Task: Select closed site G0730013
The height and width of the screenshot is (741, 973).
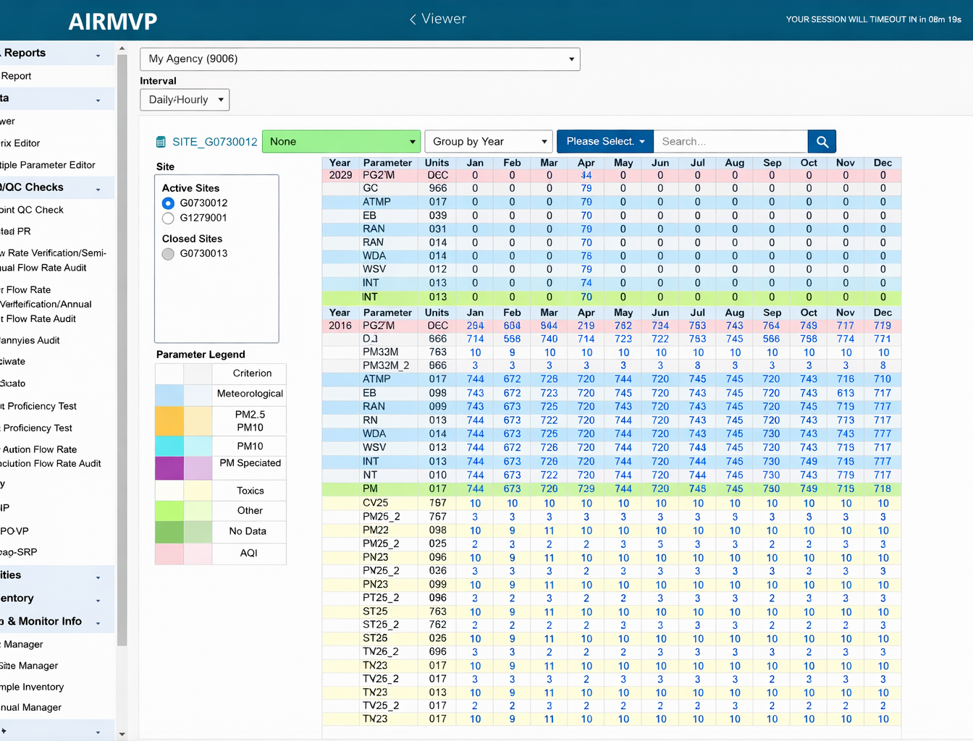Action: [168, 254]
